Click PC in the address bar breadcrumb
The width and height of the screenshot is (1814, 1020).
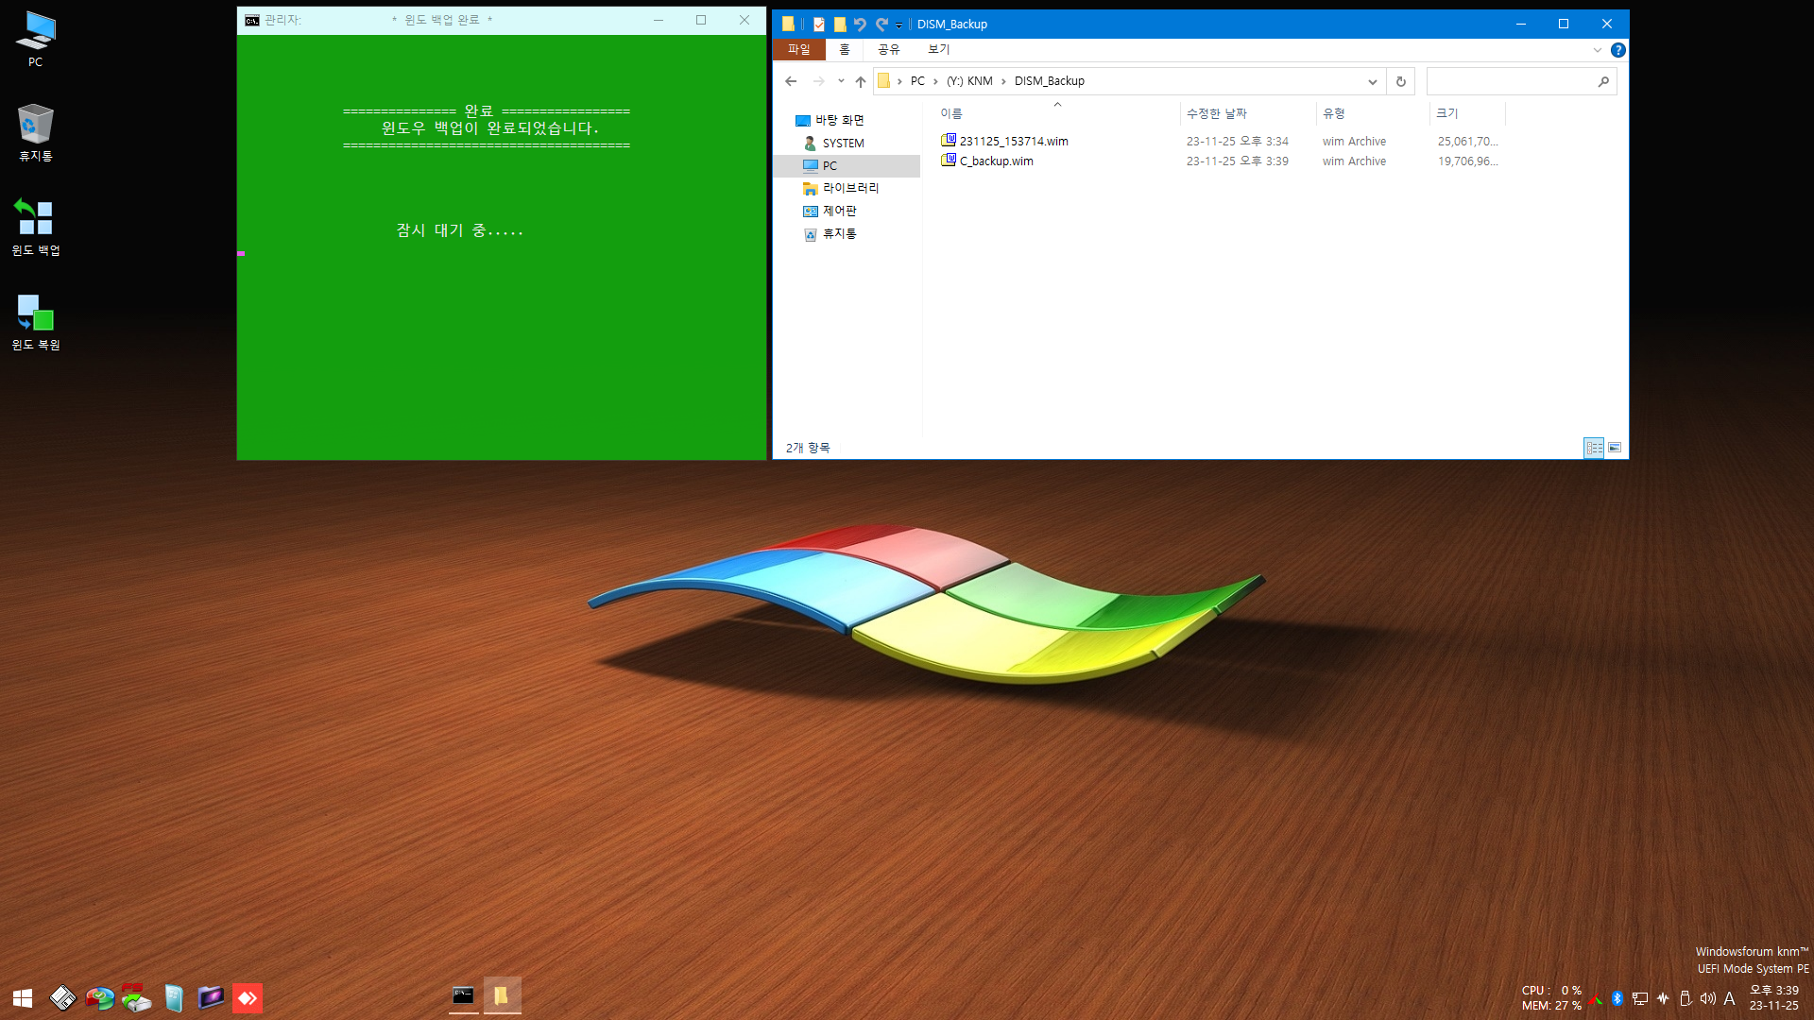pyautogui.click(x=917, y=81)
